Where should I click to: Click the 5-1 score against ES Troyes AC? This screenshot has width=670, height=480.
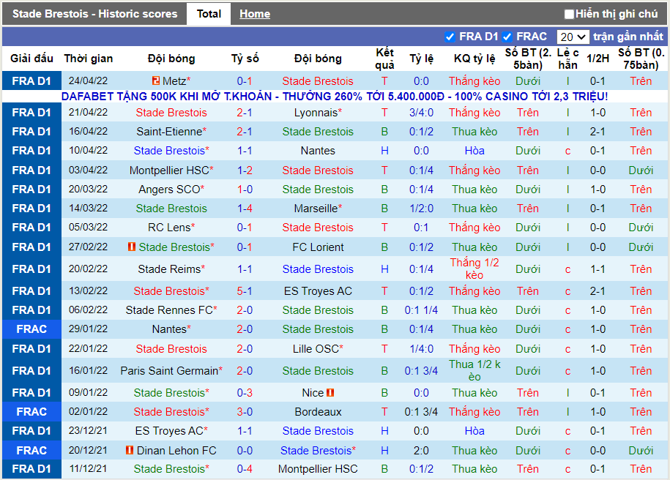click(245, 291)
